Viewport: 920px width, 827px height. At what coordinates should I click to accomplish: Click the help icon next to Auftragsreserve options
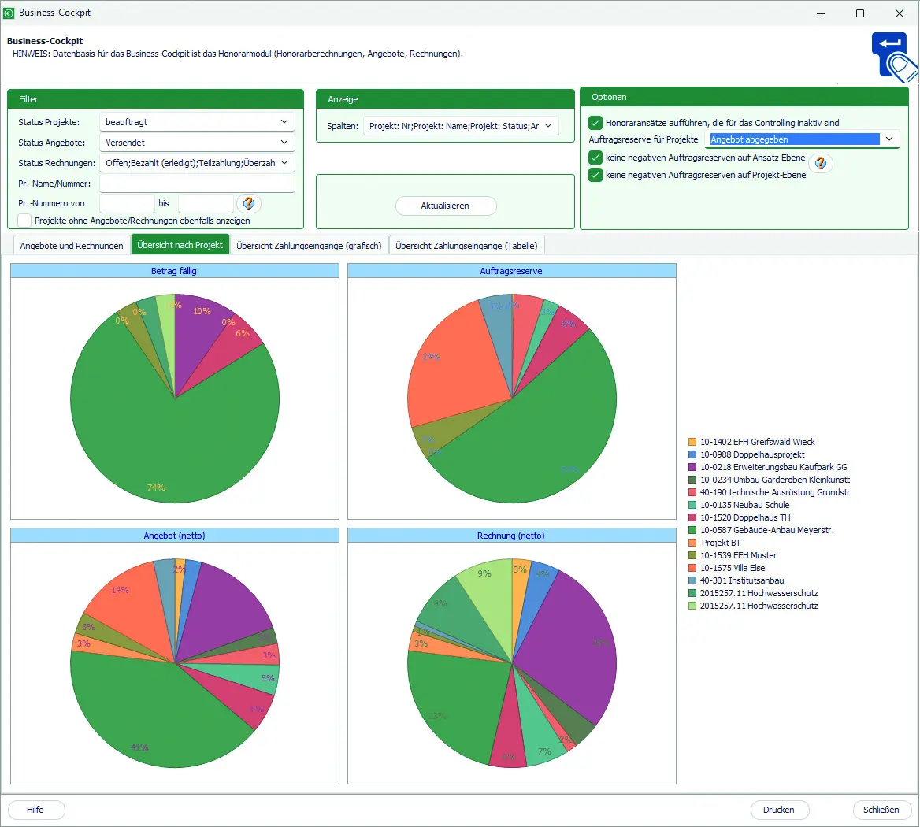pos(821,163)
